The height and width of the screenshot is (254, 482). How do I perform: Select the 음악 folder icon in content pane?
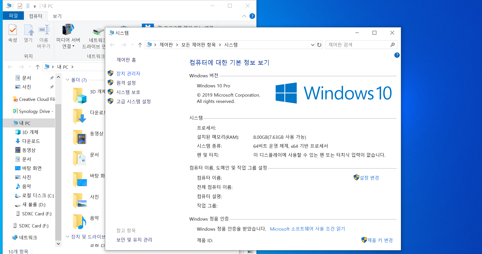pyautogui.click(x=80, y=222)
